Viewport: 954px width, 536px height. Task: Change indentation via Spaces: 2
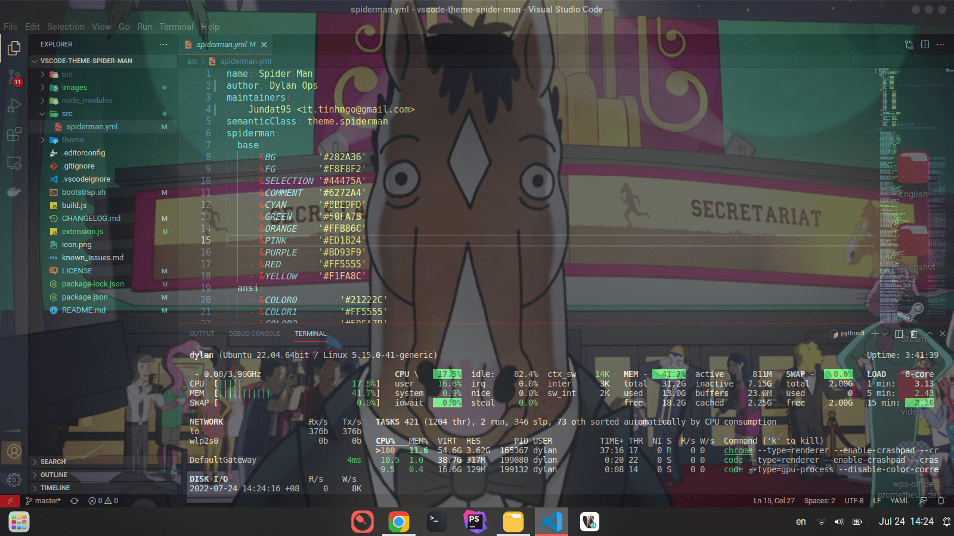pos(819,501)
